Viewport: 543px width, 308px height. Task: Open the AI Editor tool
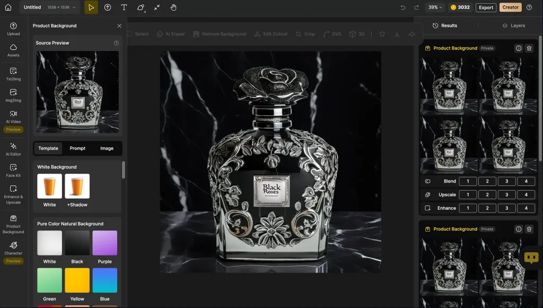click(x=13, y=150)
